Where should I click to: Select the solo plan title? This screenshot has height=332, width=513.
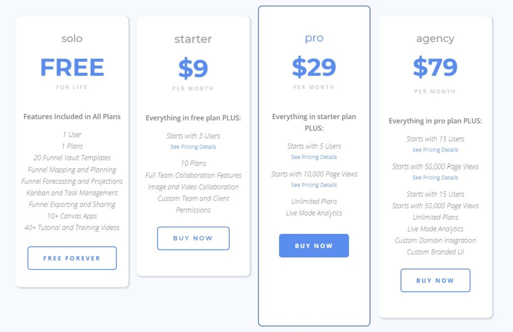pyautogui.click(x=72, y=38)
